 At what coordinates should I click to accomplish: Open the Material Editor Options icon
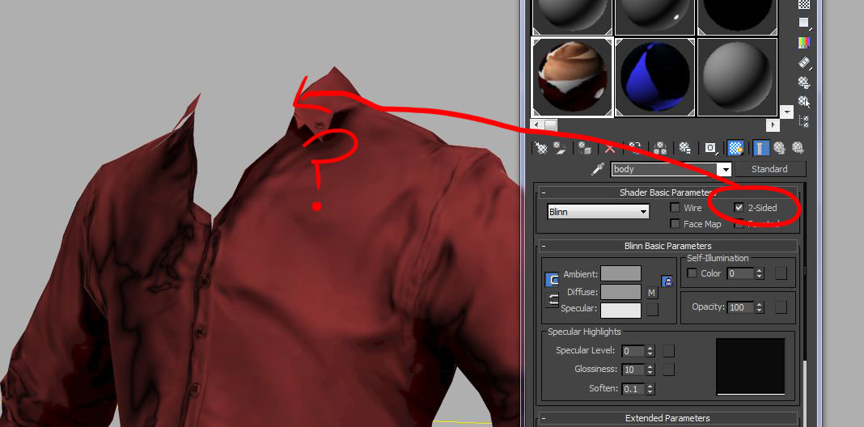804,82
